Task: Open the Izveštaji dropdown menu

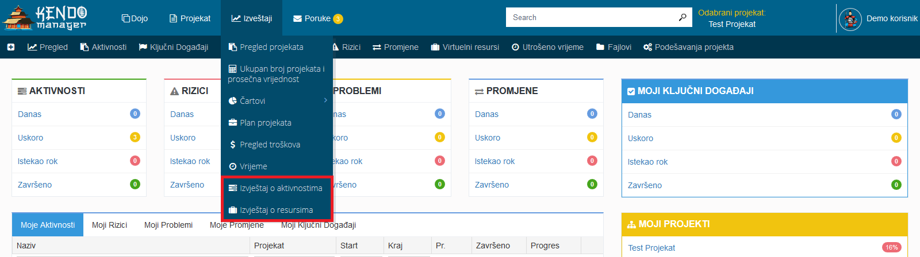Action: click(x=252, y=18)
